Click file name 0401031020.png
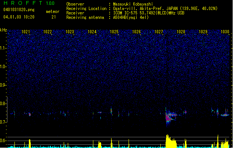Image resolution: width=233 pixels, height=148 pixels. pyautogui.click(x=19, y=10)
